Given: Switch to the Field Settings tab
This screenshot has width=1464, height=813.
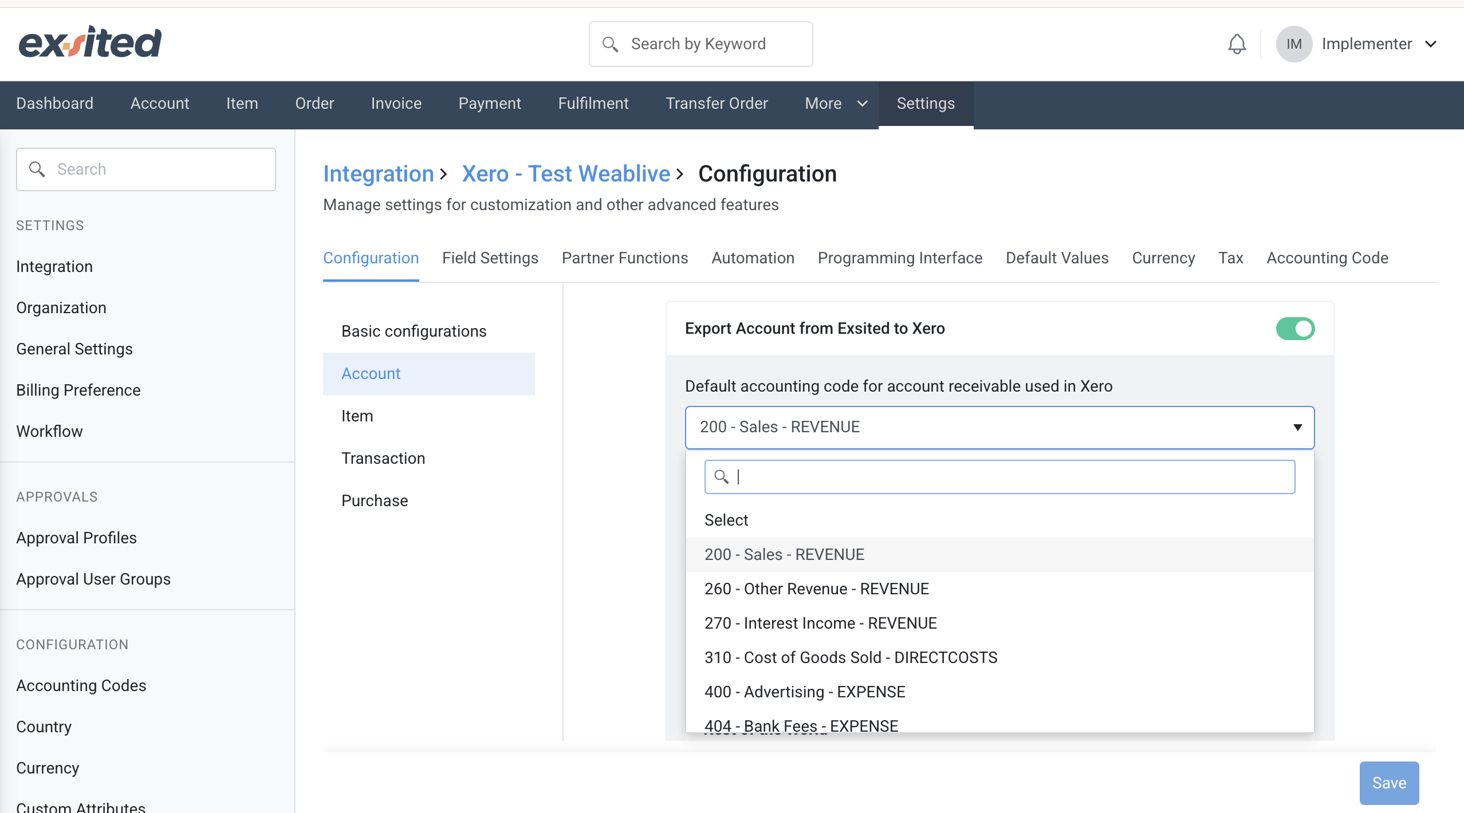Looking at the screenshot, I should (490, 258).
